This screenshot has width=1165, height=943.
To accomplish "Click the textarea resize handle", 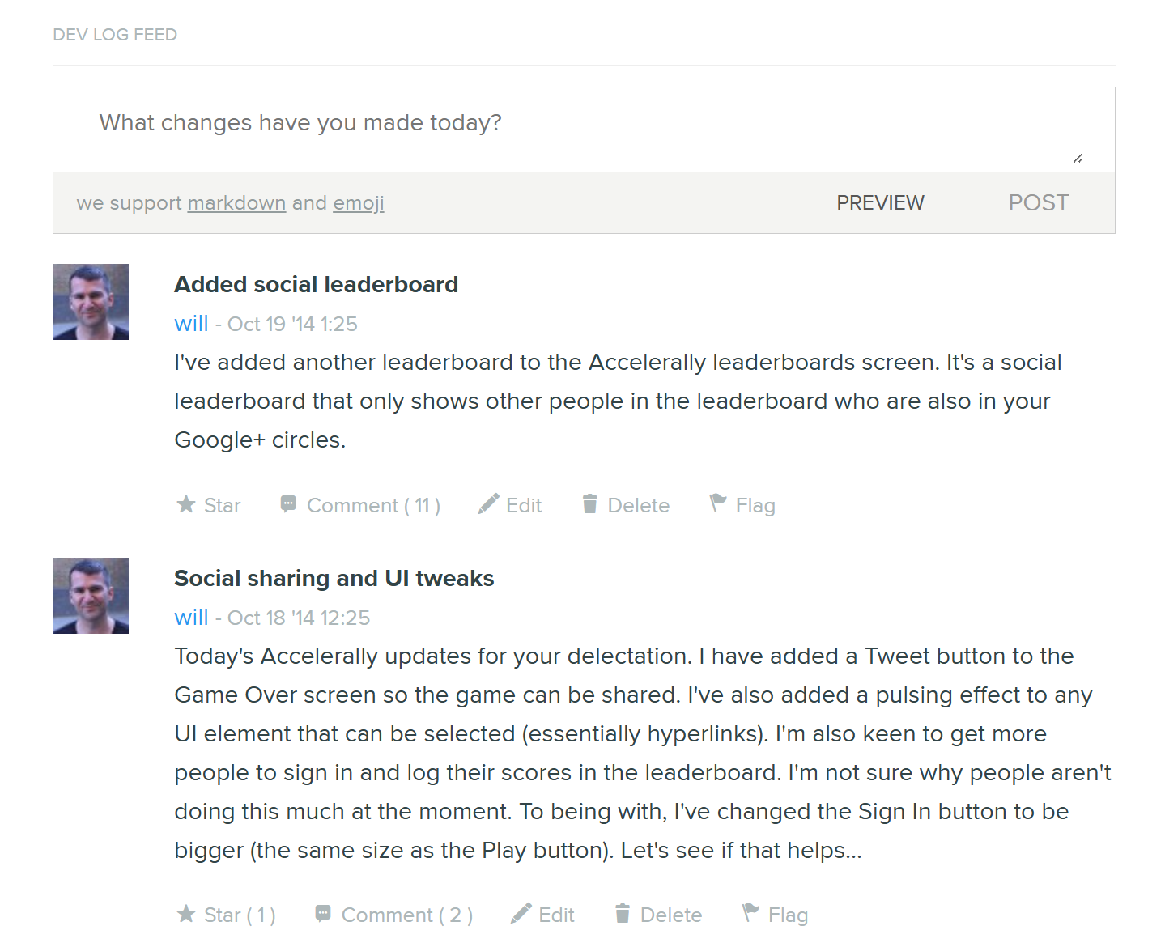I will click(x=1078, y=159).
